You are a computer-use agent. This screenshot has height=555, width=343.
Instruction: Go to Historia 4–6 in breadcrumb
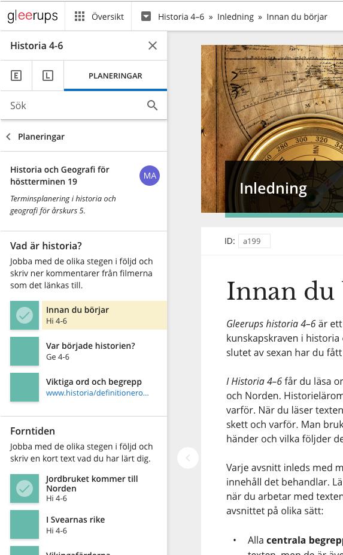point(181,17)
